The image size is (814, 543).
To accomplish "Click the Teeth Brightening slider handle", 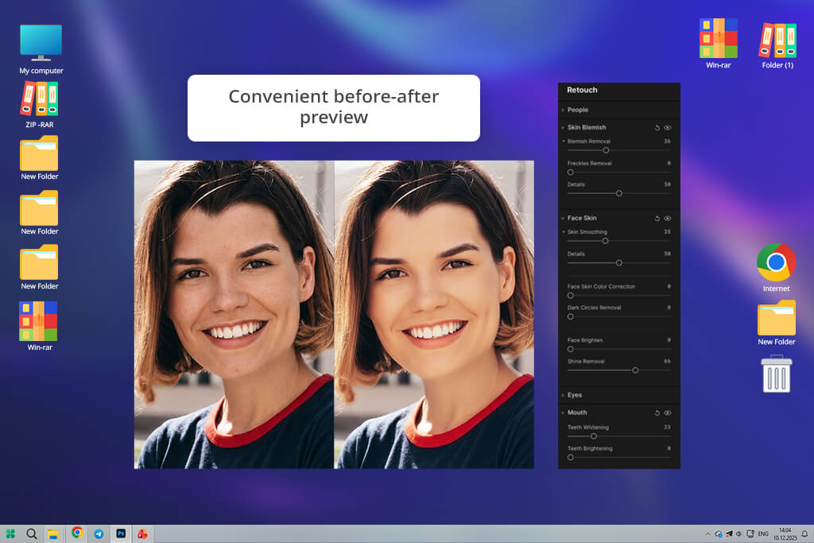I will click(571, 457).
